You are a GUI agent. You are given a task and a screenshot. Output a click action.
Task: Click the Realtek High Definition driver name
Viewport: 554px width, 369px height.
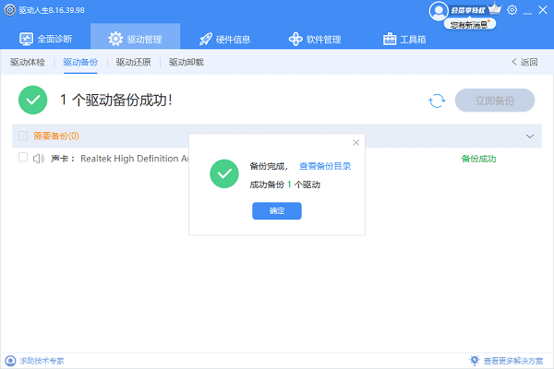coord(135,159)
